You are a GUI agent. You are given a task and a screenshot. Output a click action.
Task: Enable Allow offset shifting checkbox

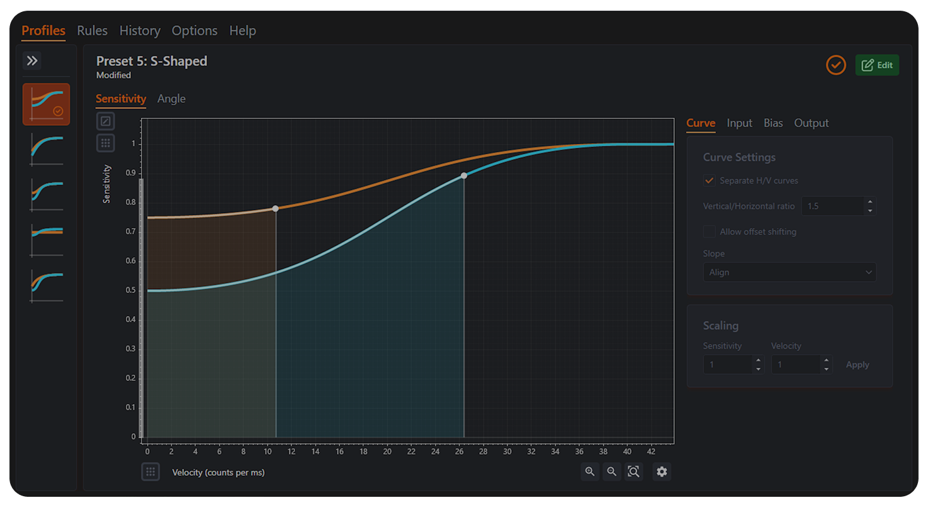pyautogui.click(x=710, y=231)
